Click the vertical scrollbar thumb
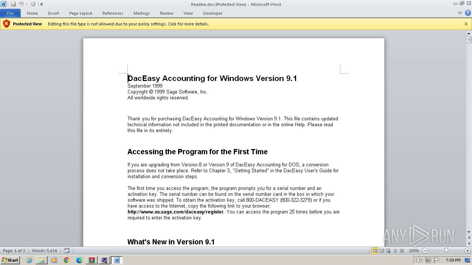Image resolution: width=472 pixels, height=265 pixels. click(x=469, y=40)
